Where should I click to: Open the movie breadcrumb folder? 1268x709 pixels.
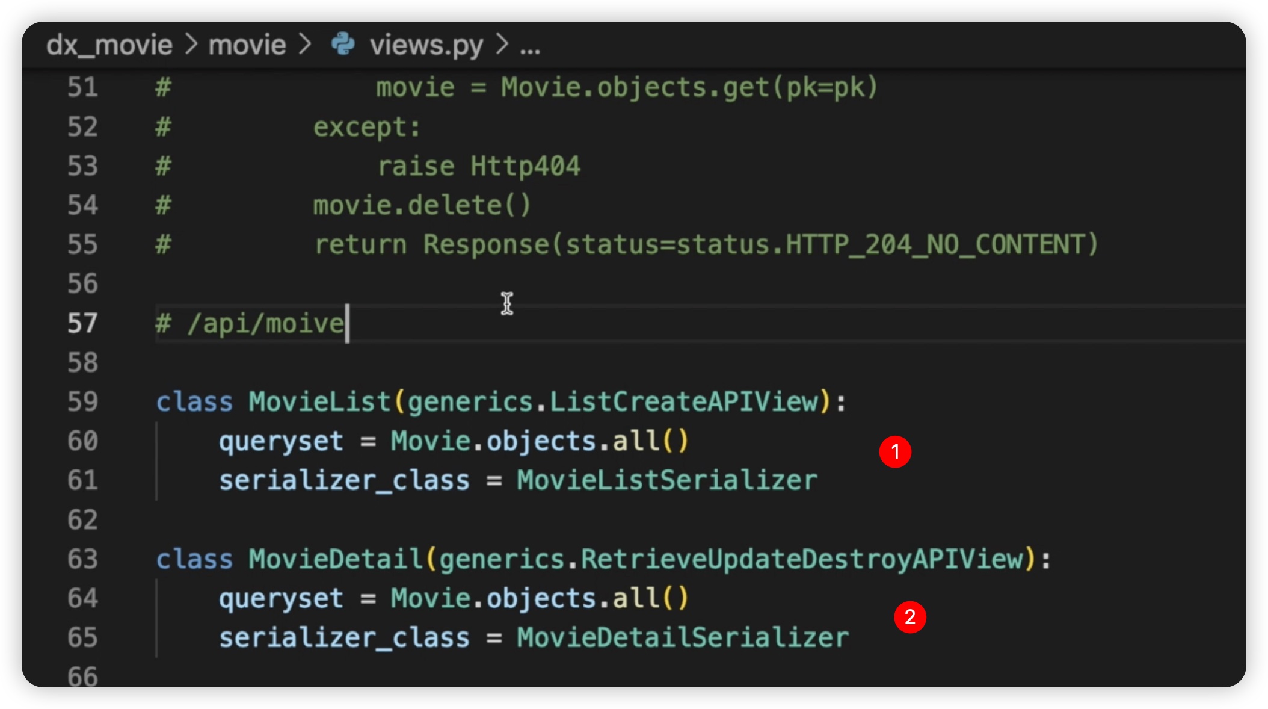(247, 45)
